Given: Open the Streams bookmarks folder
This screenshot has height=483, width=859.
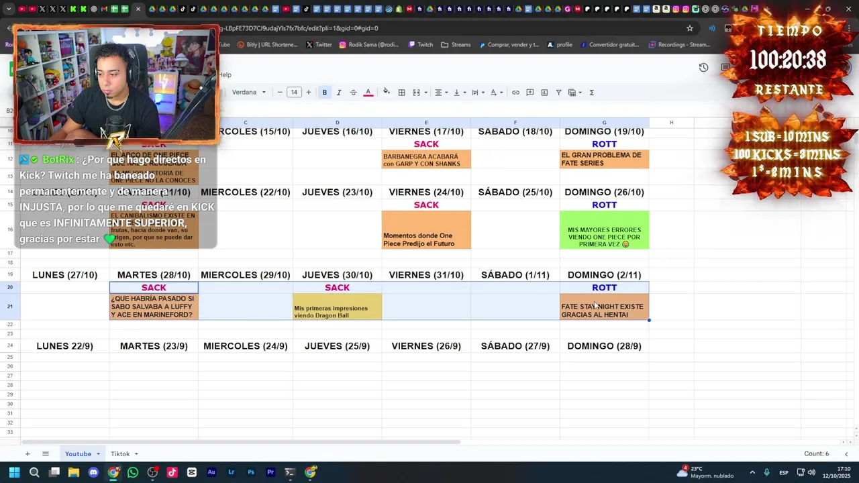Looking at the screenshot, I should tap(456, 45).
